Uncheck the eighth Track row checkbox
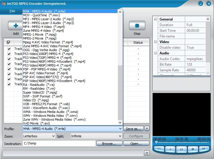The image size is (214, 159). [9, 84]
